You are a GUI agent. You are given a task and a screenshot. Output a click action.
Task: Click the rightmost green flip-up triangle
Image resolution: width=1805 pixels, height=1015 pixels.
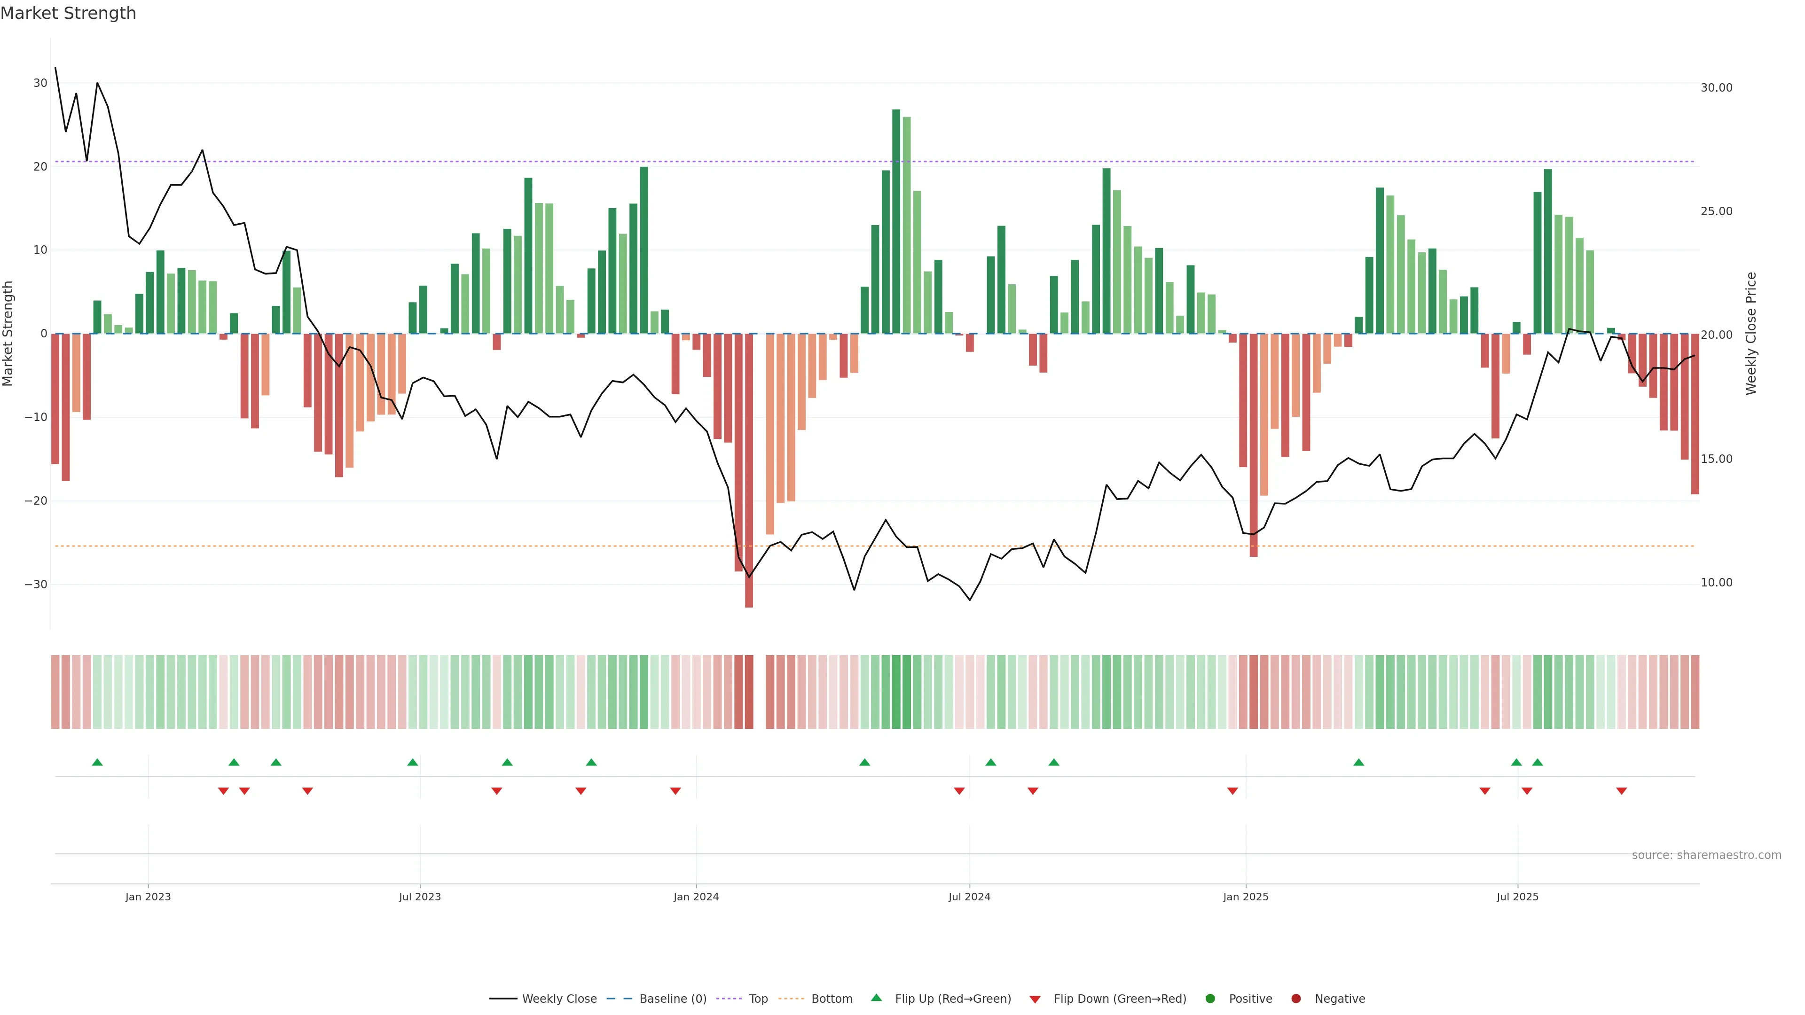(1538, 762)
